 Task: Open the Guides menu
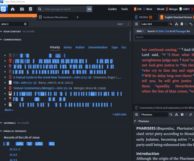[x=112, y=9]
